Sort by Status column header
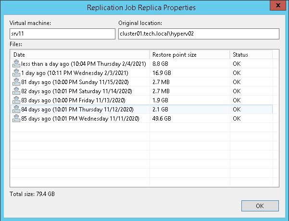 (x=251, y=55)
